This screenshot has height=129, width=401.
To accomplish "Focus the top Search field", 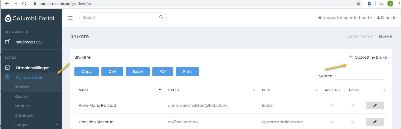I will tap(123, 17).
